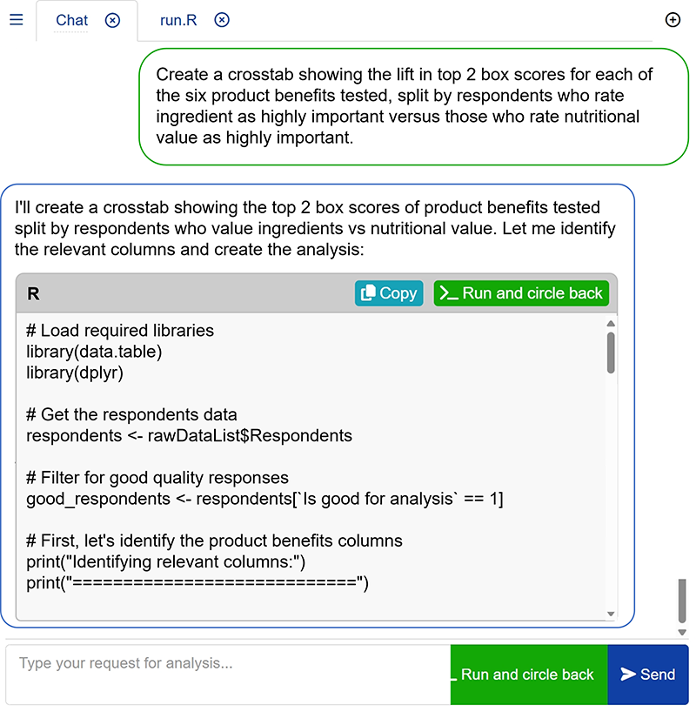The image size is (696, 712).
Task: Switch to the Chat tab
Action: (x=71, y=20)
